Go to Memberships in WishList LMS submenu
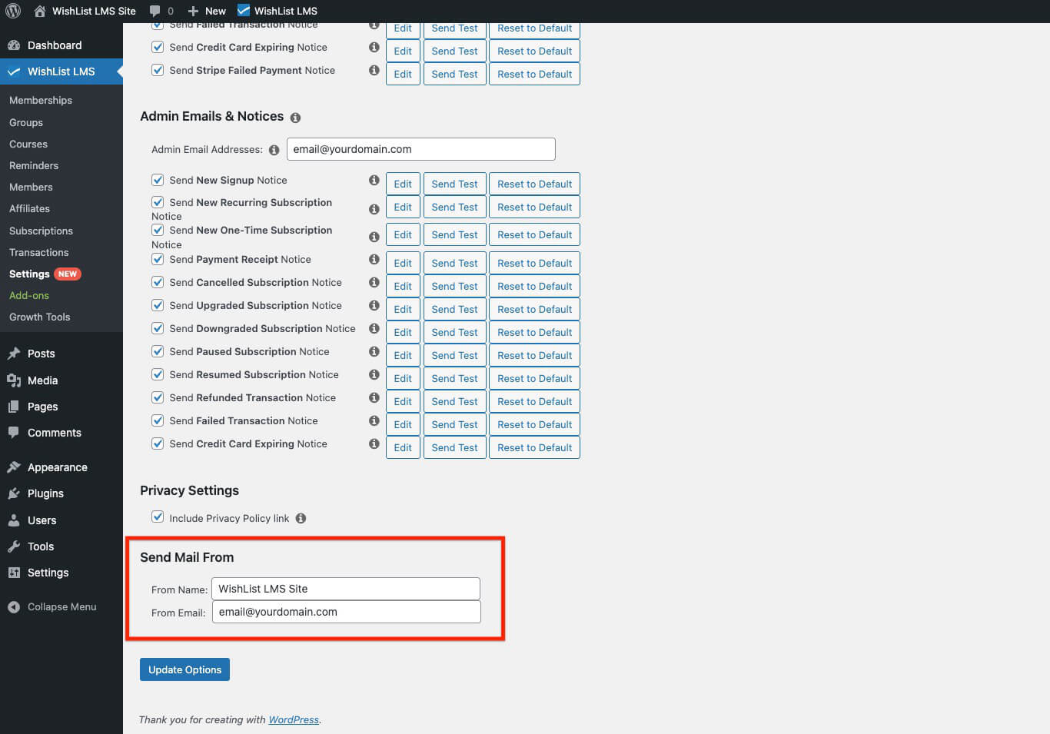The height and width of the screenshot is (734, 1050). (x=41, y=101)
